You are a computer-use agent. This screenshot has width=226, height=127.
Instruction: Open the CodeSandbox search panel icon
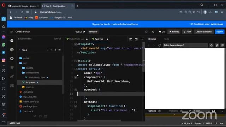coord(12,50)
